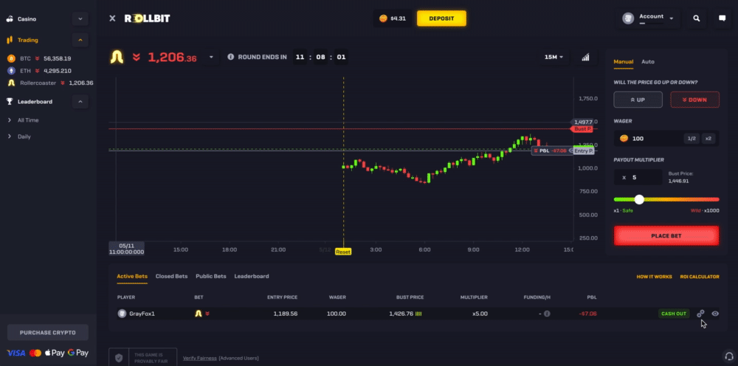Open the Leaderboard tab below the chart
This screenshot has height=366, width=738.
(x=252, y=276)
